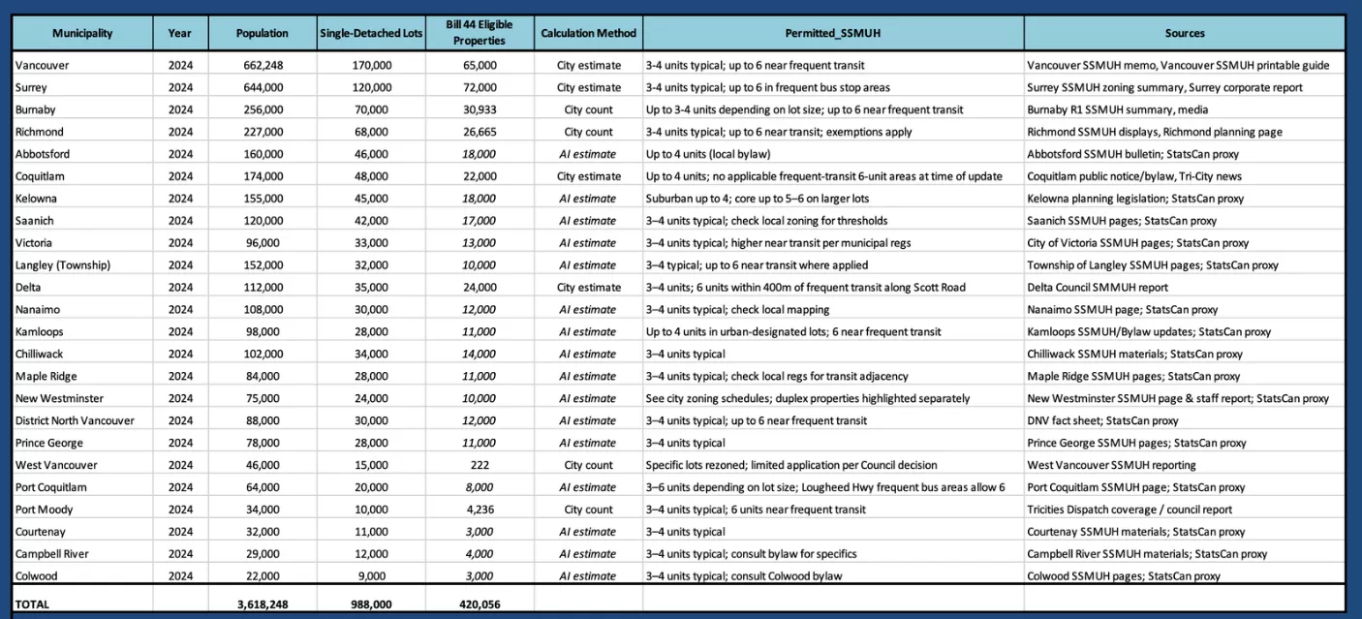The image size is (1362, 619).
Task: Select Burnaby's eligible properties value 30,933
Action: pyautogui.click(x=480, y=109)
